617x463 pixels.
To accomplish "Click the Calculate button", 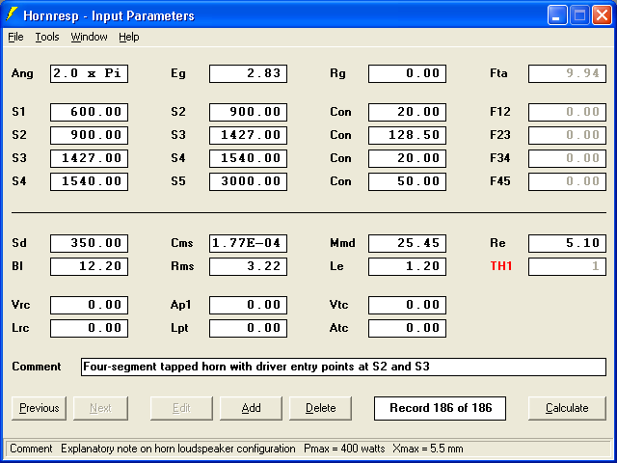I will coord(567,408).
